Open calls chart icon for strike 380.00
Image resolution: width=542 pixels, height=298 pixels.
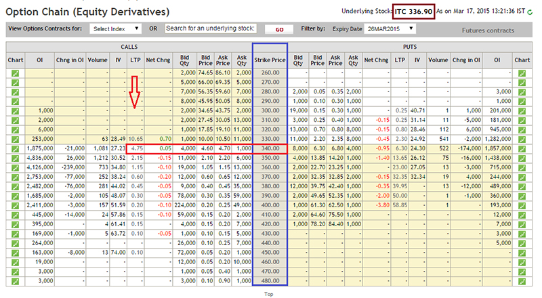pos(15,187)
